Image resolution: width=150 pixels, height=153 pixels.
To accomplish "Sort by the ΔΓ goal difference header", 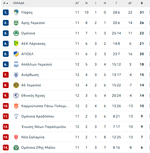I will click(x=130, y=3).
